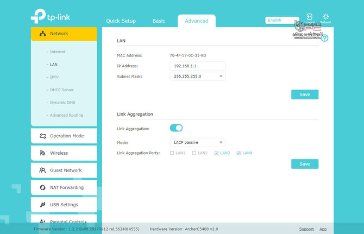Viewport: 364px width, 234px height.
Task: Click the help question mark icon
Action: 324,38
